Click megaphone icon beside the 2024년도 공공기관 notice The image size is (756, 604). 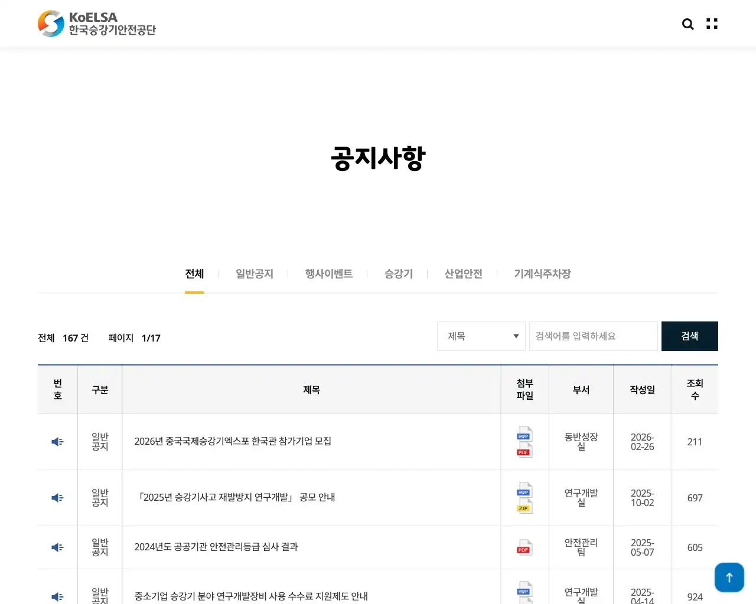pos(57,547)
